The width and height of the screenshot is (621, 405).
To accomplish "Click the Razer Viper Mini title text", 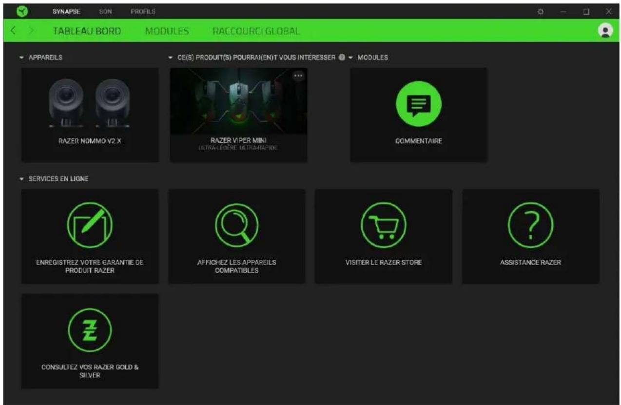I will point(238,140).
